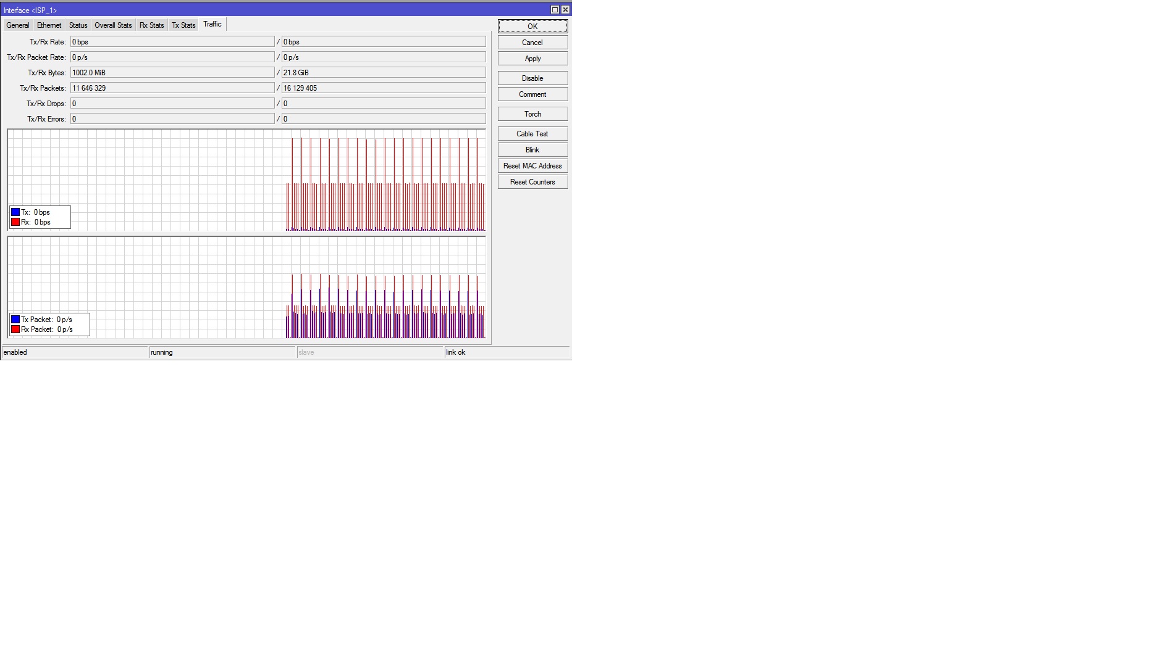Open the Ethernet tab
Screen dimensions: 1173x649
click(x=48, y=25)
